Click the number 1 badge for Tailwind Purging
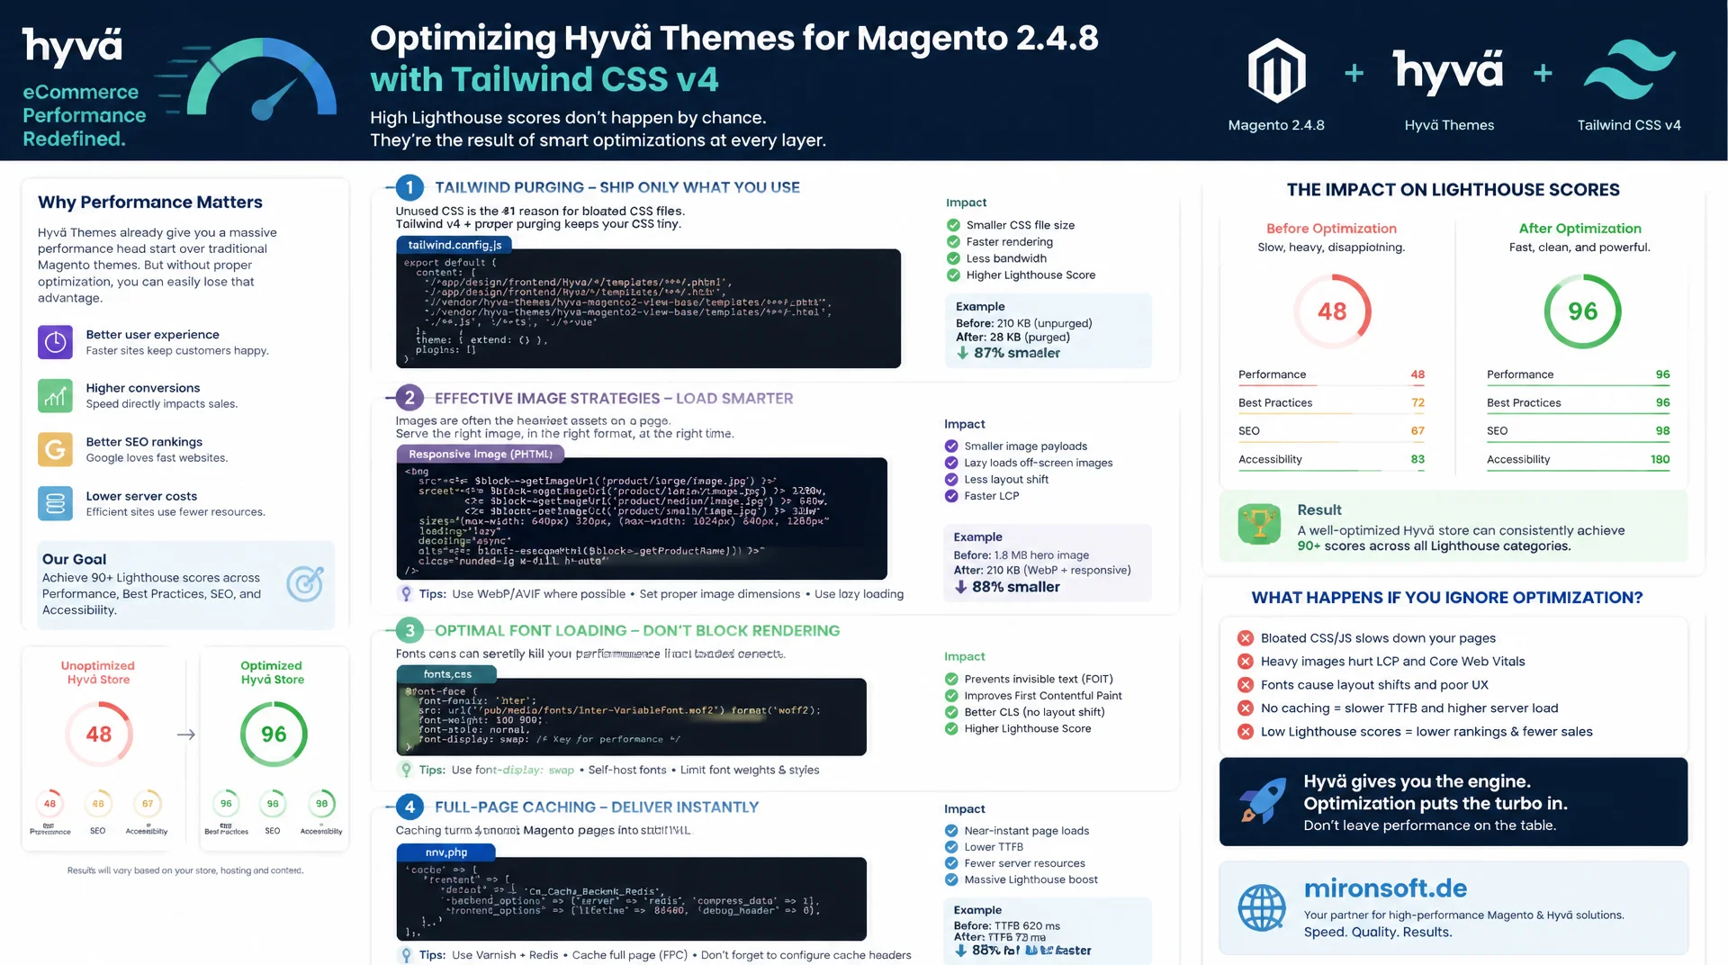1728x965 pixels. tap(409, 187)
